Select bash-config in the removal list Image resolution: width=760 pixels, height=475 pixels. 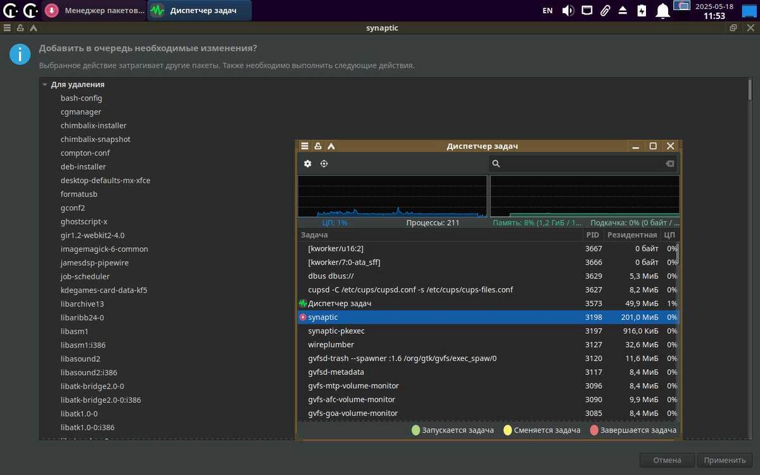(x=81, y=98)
